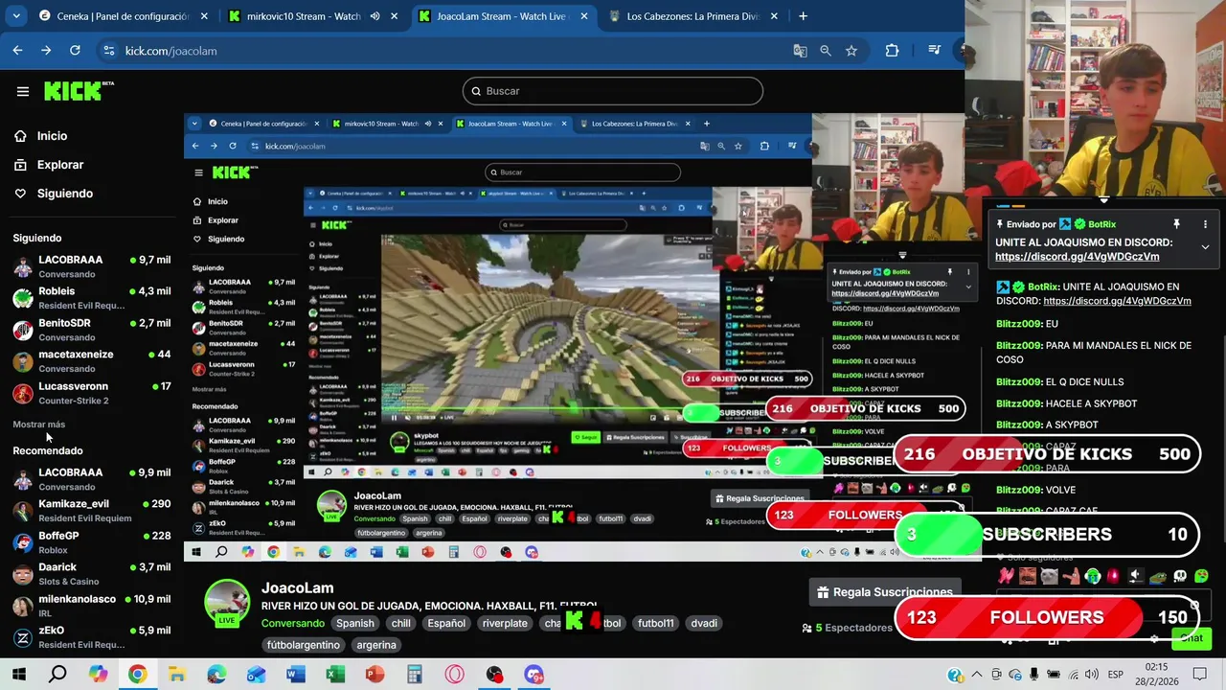The width and height of the screenshot is (1226, 690).
Task: Open the browser extensions puzzle icon
Action: coord(892,51)
